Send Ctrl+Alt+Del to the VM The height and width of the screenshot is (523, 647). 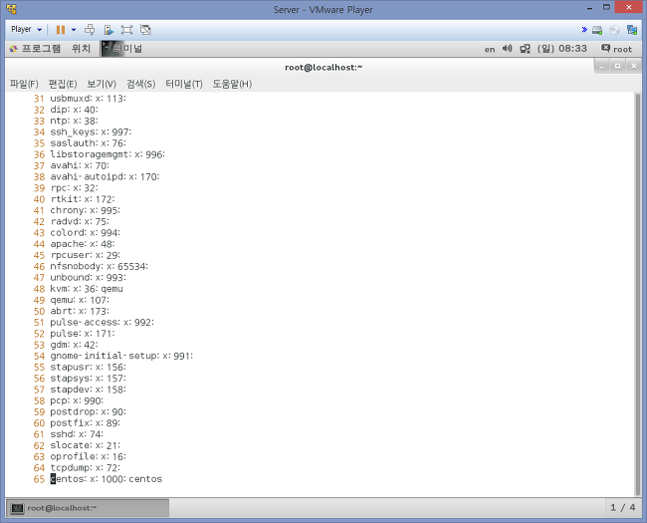tap(90, 30)
